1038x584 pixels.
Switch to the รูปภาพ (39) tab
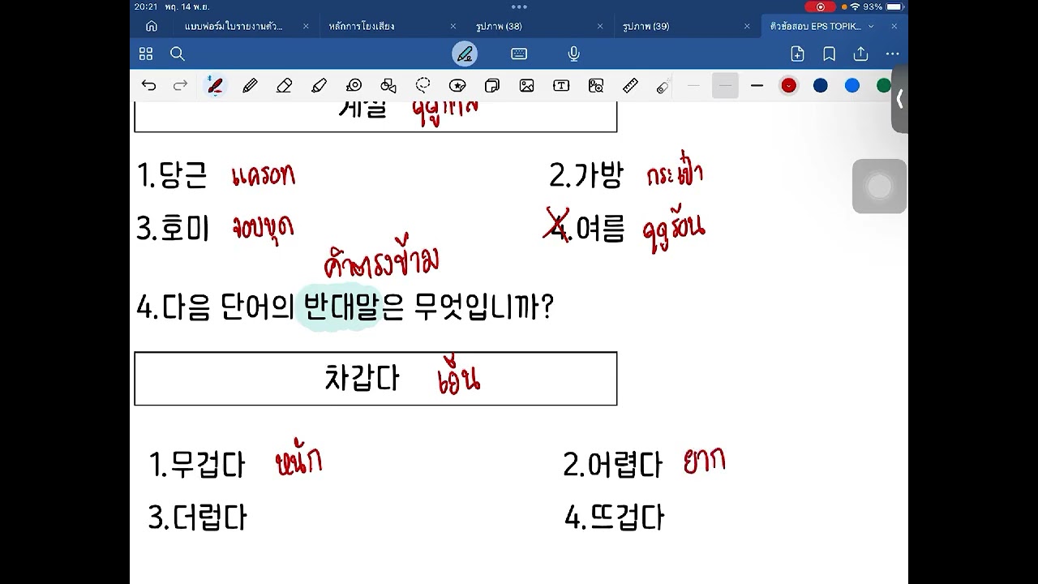point(646,26)
